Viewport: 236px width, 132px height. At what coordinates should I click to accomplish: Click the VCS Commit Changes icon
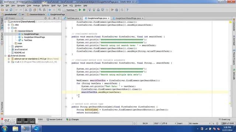pos(94,10)
